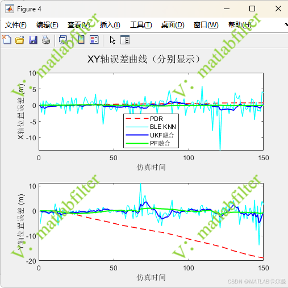Click the lower plot's 仿真时间 x-axis label
This screenshot has width=288, height=288.
(151, 277)
